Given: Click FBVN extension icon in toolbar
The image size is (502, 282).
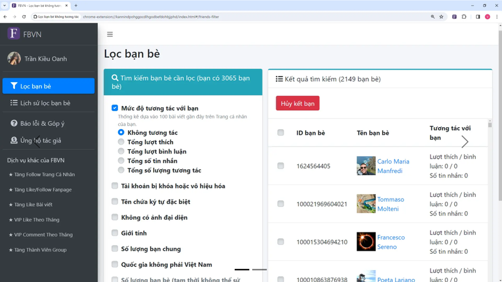Looking at the screenshot, I should pyautogui.click(x=454, y=17).
